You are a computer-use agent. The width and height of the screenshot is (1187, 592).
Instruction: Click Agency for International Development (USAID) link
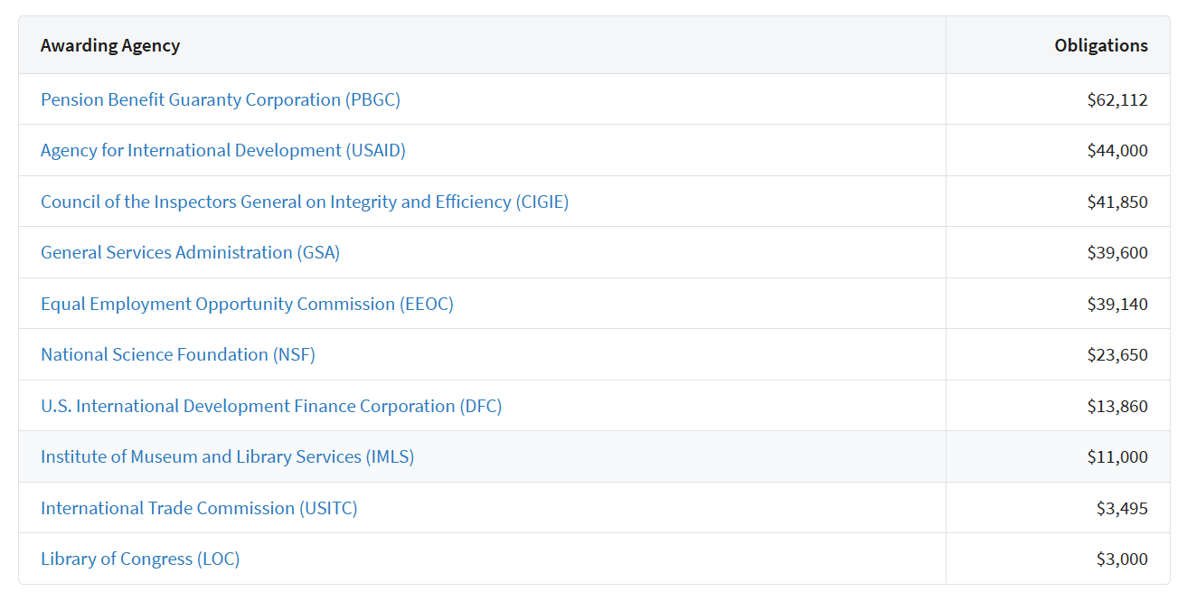(x=222, y=151)
